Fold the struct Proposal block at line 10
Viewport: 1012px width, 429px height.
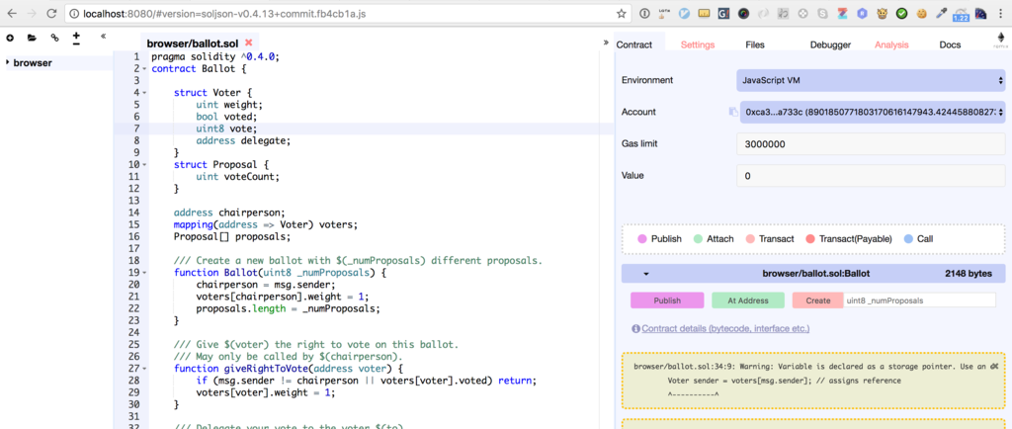(x=144, y=164)
